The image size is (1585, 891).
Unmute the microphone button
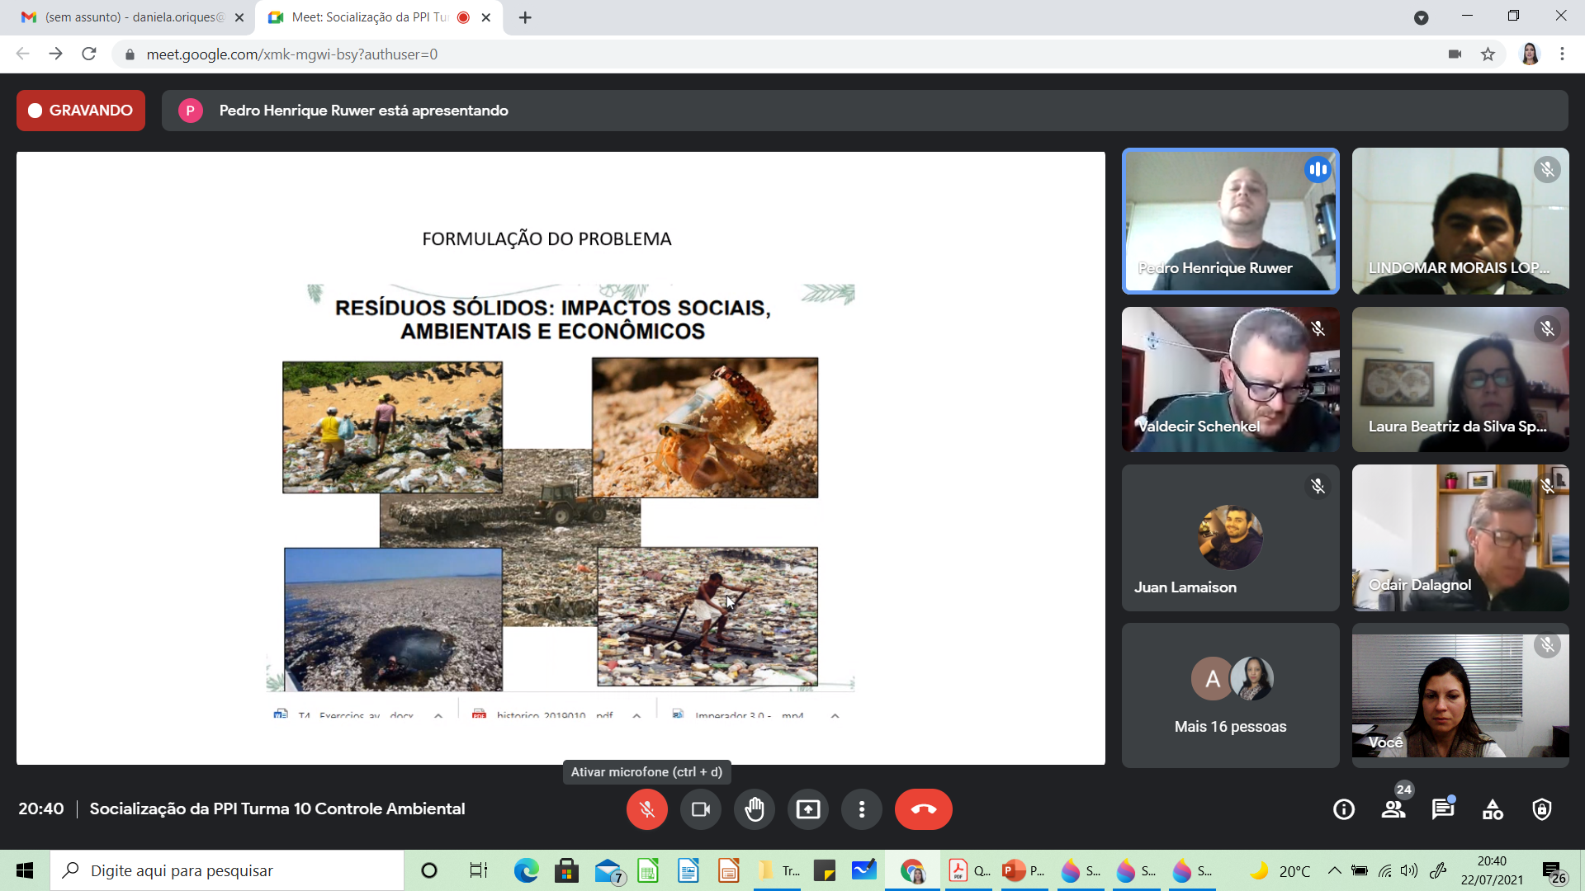646,809
